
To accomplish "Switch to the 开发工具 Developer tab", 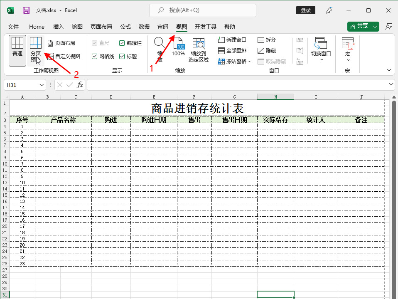I will tap(205, 27).
